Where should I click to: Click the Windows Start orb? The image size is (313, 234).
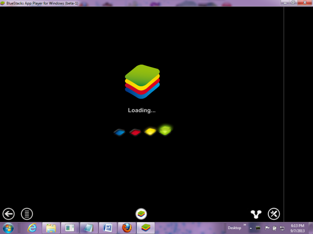tap(8, 228)
